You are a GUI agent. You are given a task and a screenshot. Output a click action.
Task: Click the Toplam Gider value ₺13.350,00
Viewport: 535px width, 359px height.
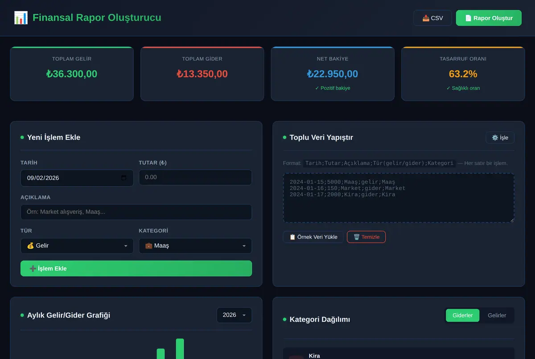point(202,74)
